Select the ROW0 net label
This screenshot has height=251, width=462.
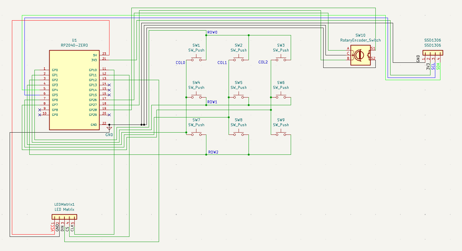tap(212, 33)
